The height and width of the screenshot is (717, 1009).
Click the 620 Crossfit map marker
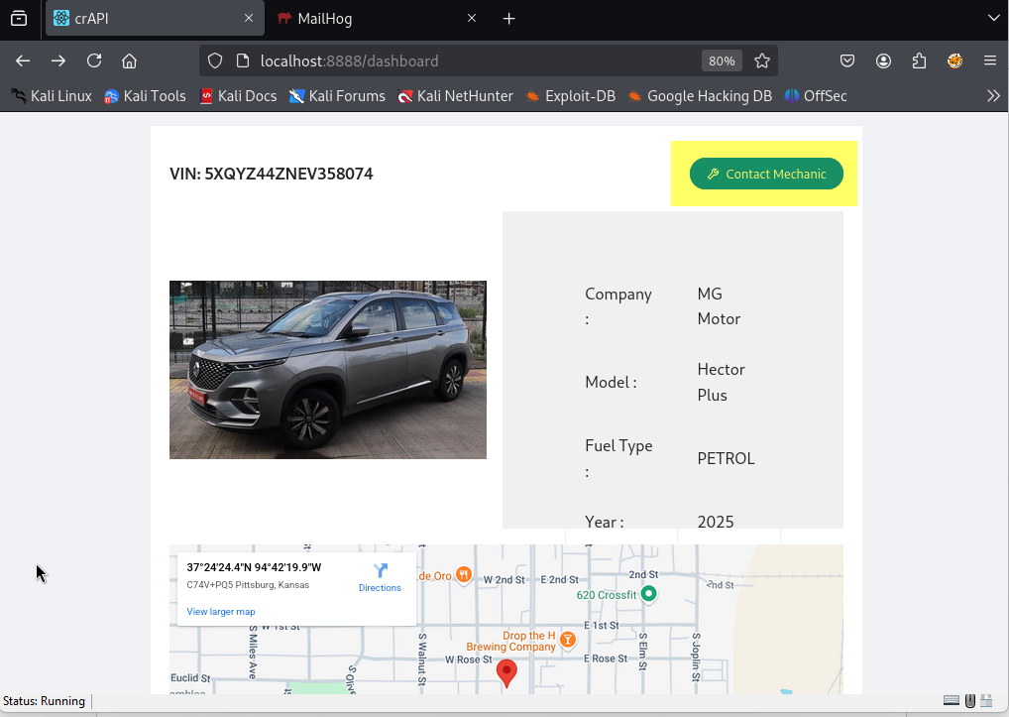coord(648,593)
